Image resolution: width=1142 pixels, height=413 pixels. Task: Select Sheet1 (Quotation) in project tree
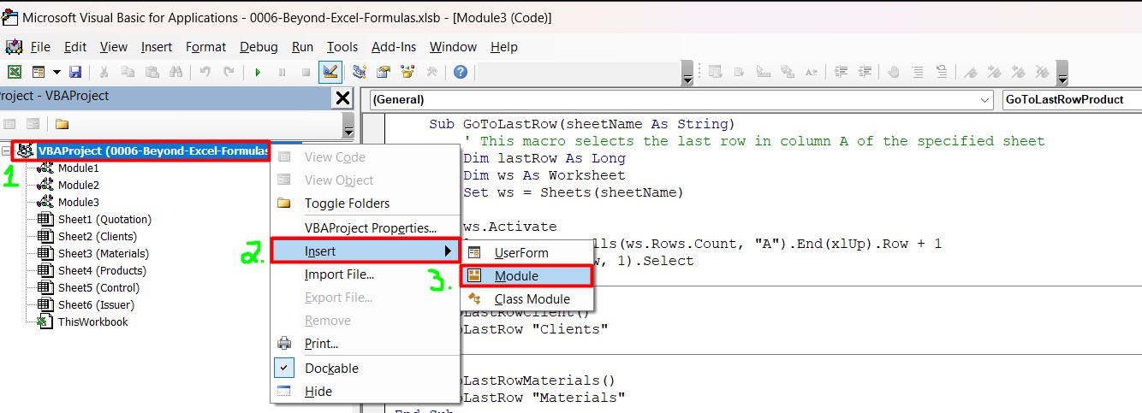104,220
